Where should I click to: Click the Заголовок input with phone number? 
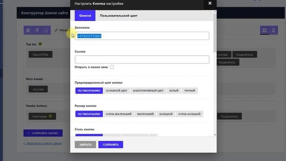pyautogui.click(x=142, y=36)
